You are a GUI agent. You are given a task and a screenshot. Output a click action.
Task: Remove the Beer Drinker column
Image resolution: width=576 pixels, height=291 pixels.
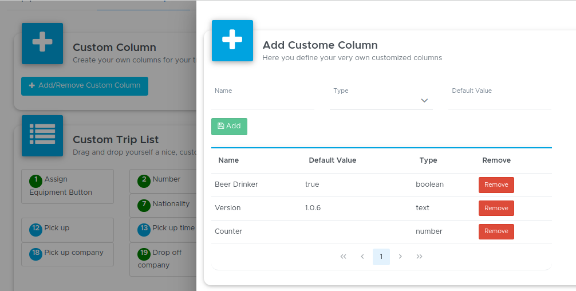pos(496,185)
